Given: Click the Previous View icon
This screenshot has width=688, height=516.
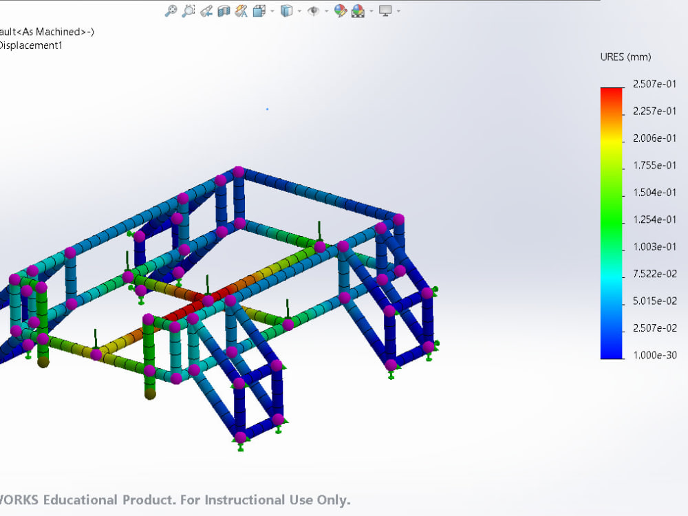Looking at the screenshot, I should click(x=206, y=10).
